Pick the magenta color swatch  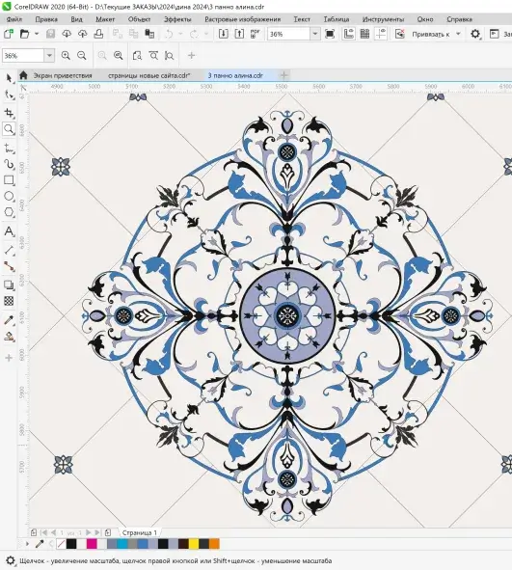point(92,544)
